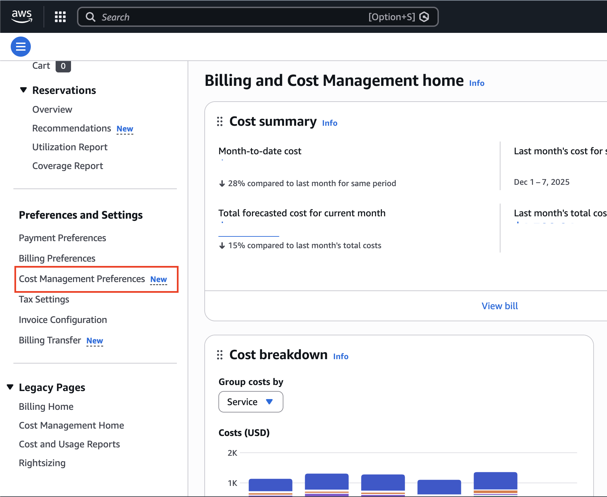
Task: Open Payment Preferences
Action: click(x=62, y=238)
